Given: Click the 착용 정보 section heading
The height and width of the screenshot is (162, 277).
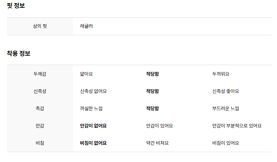Looking at the screenshot, I should (18, 53).
